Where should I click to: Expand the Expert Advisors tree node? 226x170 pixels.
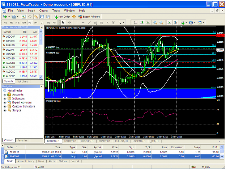point(5,103)
